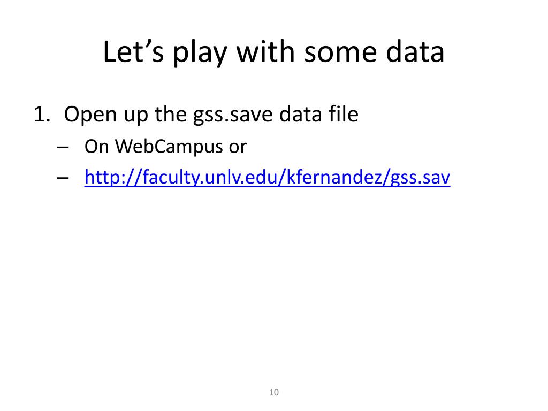Click the "On WebCampus or" sub-bullet text

tap(166, 147)
